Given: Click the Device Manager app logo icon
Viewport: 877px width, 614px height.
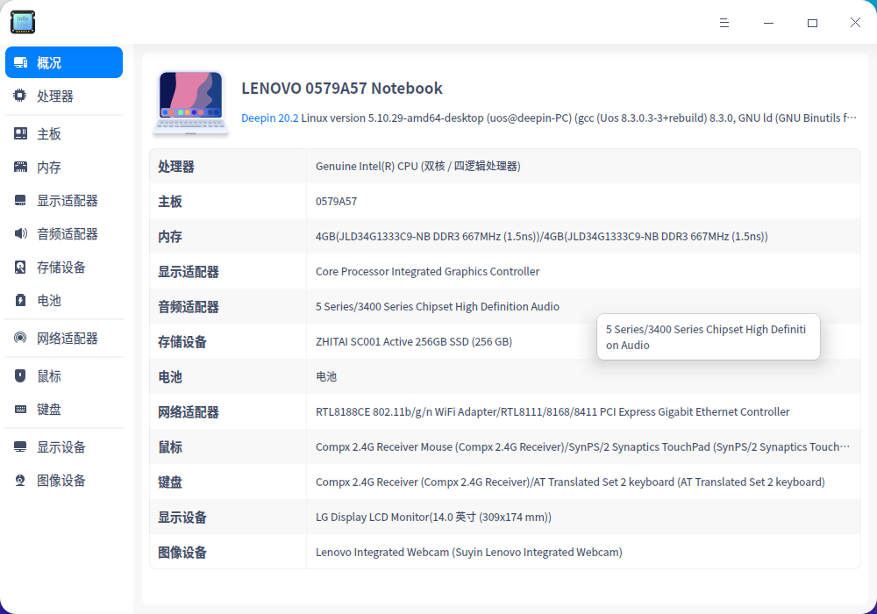Looking at the screenshot, I should point(23,22).
